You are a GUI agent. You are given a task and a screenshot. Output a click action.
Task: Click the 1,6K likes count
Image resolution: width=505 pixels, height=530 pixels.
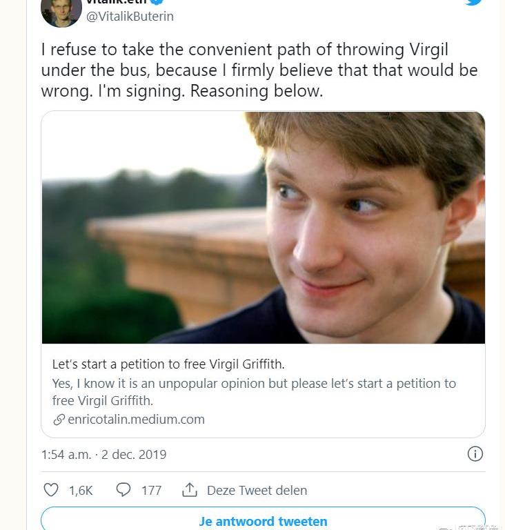[x=81, y=491]
